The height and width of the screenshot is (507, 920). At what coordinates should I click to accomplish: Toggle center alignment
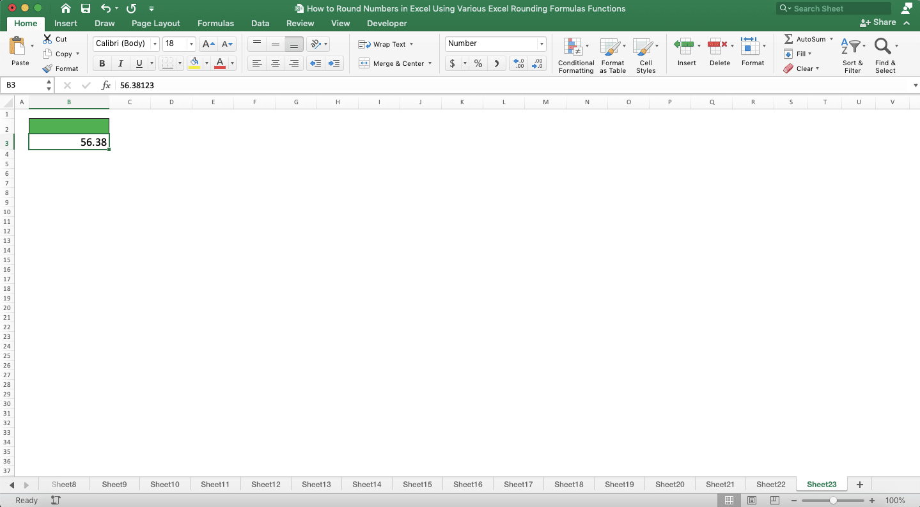276,63
